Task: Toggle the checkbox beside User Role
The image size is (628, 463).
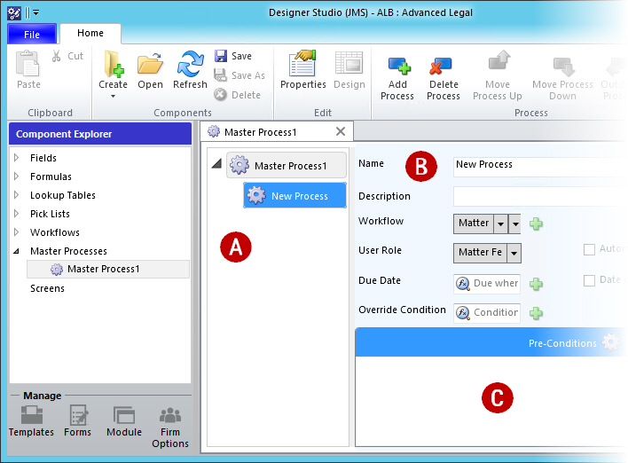Action: (x=589, y=250)
